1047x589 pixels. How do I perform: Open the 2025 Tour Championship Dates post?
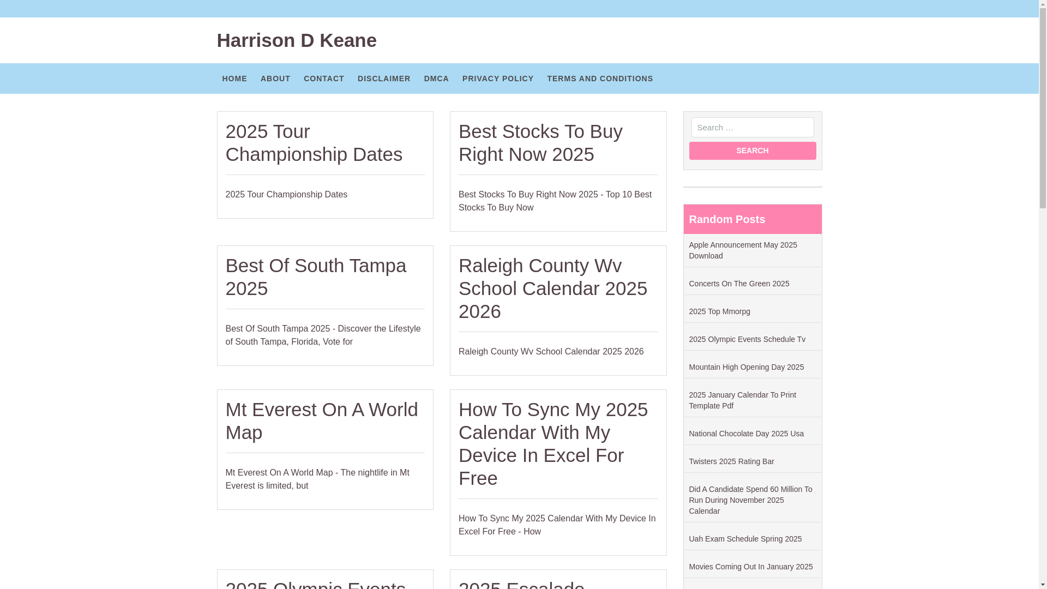pyautogui.click(x=314, y=143)
